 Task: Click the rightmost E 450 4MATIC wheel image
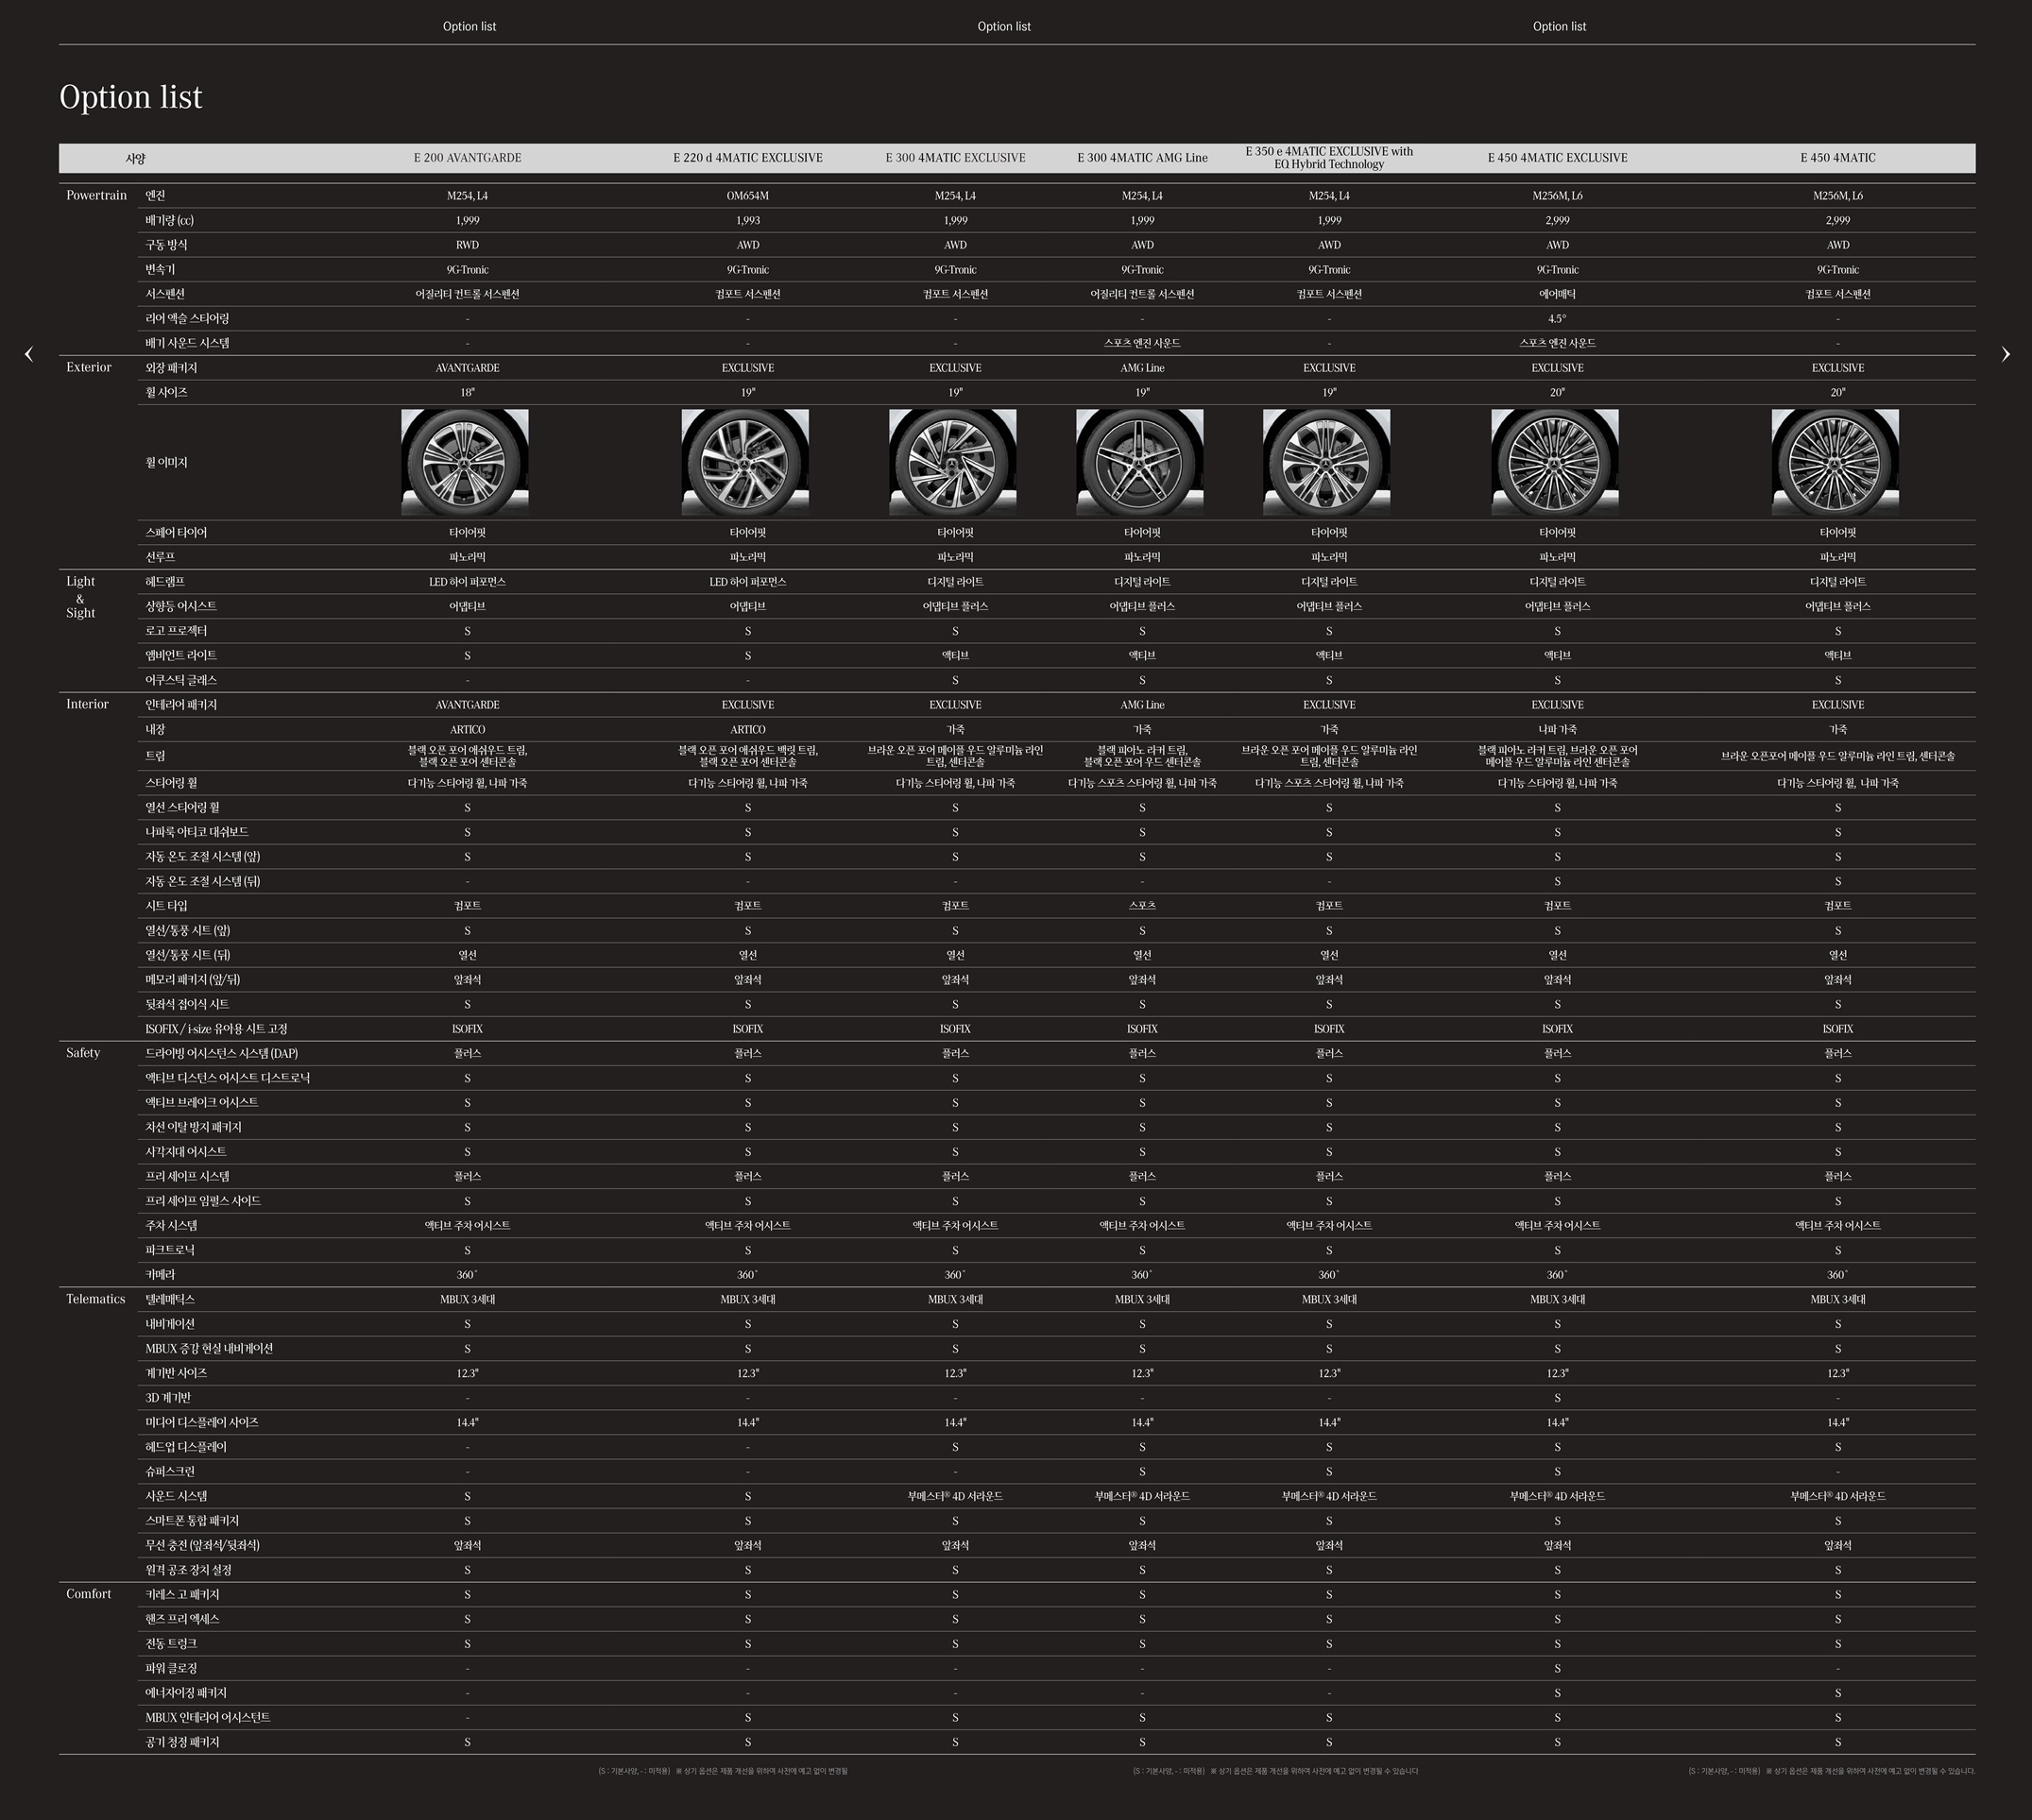point(1835,462)
